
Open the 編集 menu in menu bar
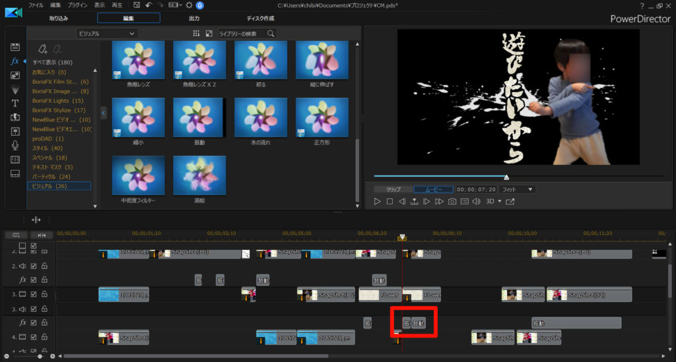(55, 5)
